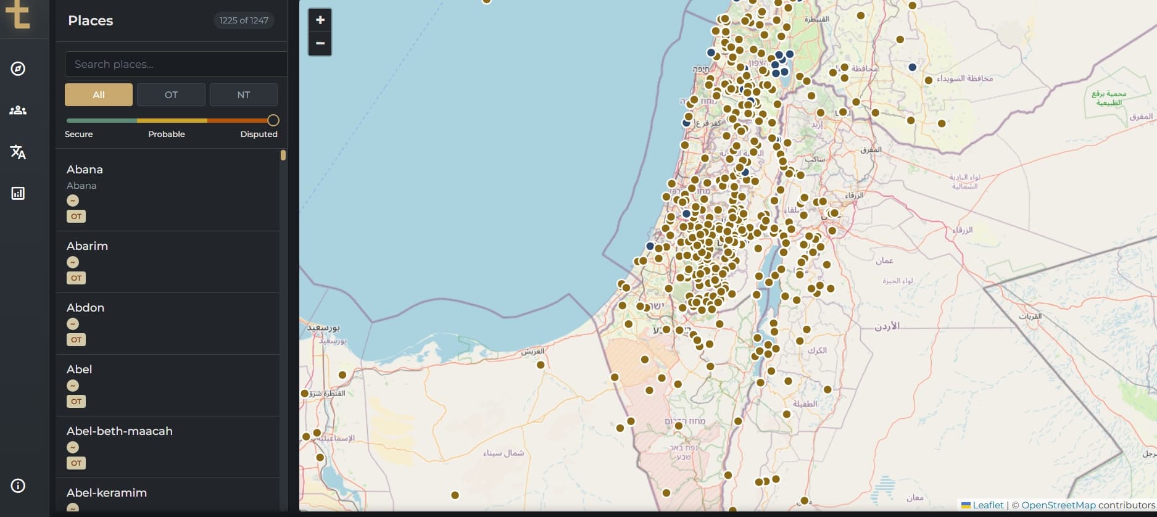Filter places by OT
1157x517 pixels.
click(x=171, y=95)
